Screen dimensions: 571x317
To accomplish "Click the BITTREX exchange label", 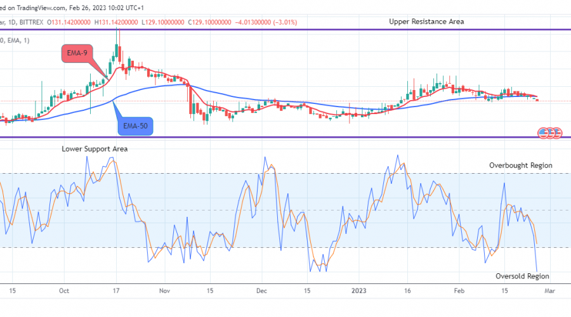I will [x=31, y=22].
